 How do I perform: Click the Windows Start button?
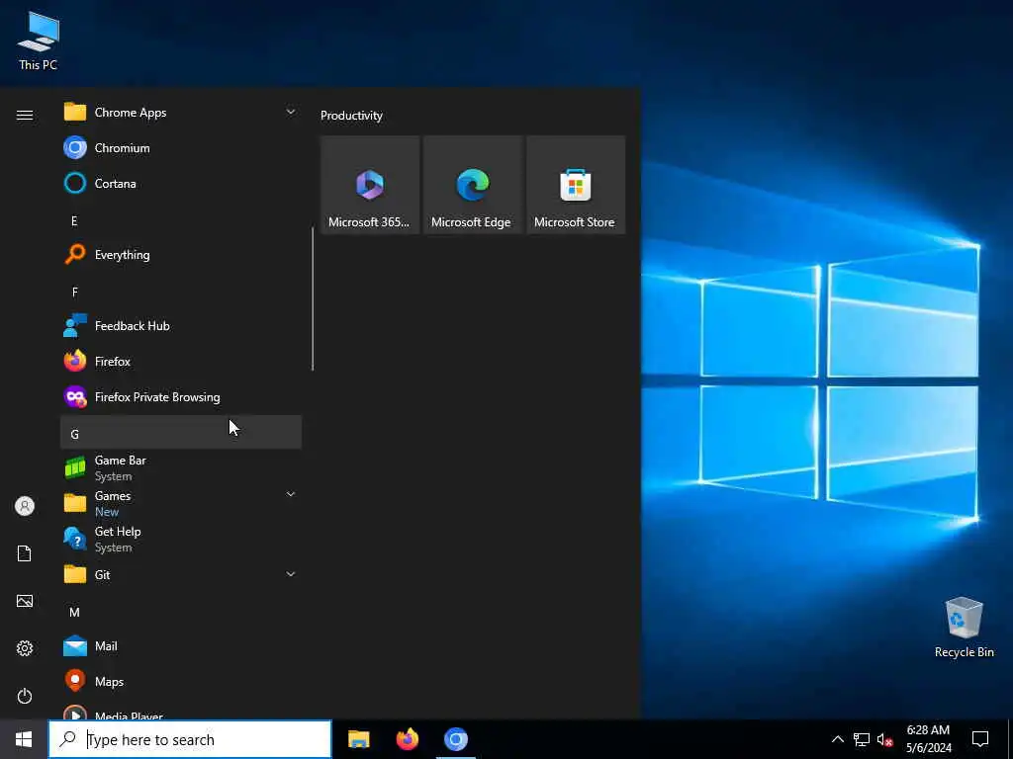(x=24, y=739)
